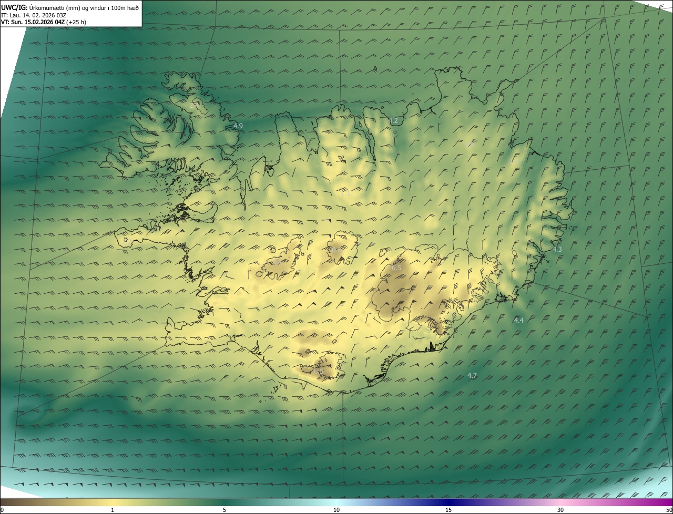Click the 'IT: Lau. 14. 02. 2026 03Z' line
This screenshot has height=514, width=673.
tap(34, 15)
